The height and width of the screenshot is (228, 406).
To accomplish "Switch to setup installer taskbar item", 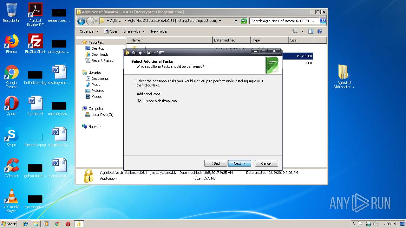I will point(79,224).
